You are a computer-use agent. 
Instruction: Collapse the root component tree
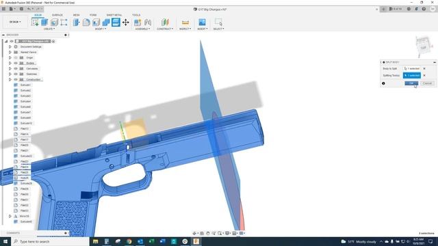pyautogui.click(x=6, y=41)
